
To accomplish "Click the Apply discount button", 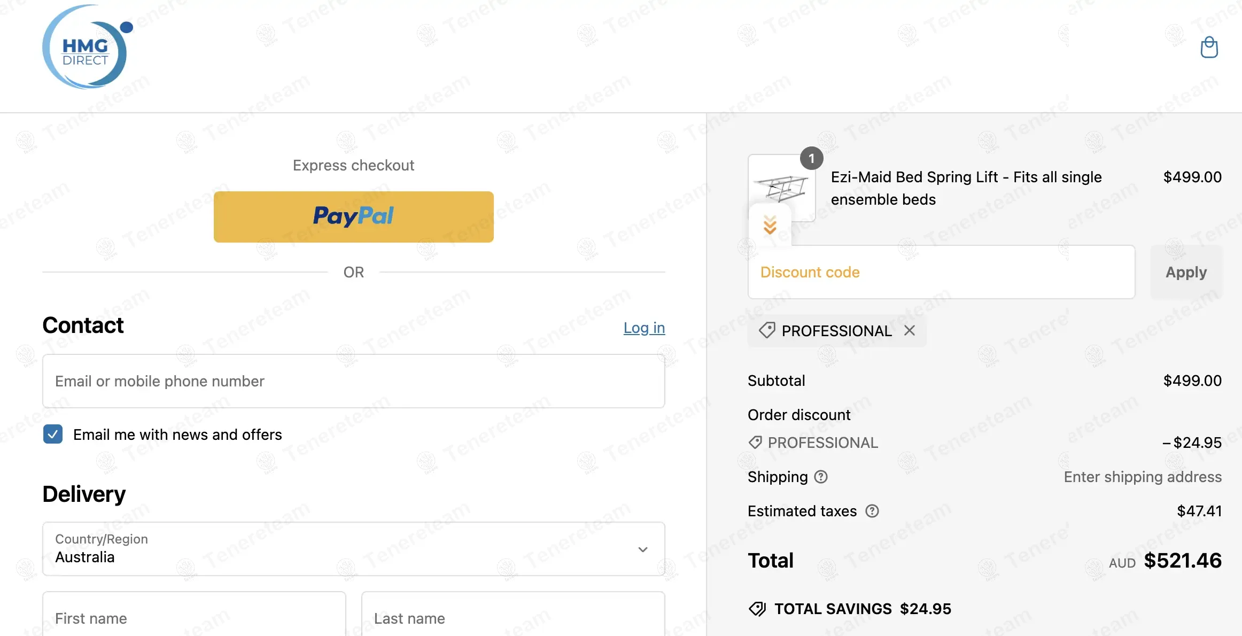I will [x=1186, y=272].
